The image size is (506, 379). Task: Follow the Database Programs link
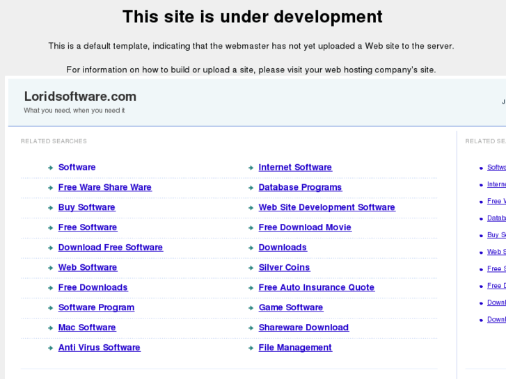[300, 187]
